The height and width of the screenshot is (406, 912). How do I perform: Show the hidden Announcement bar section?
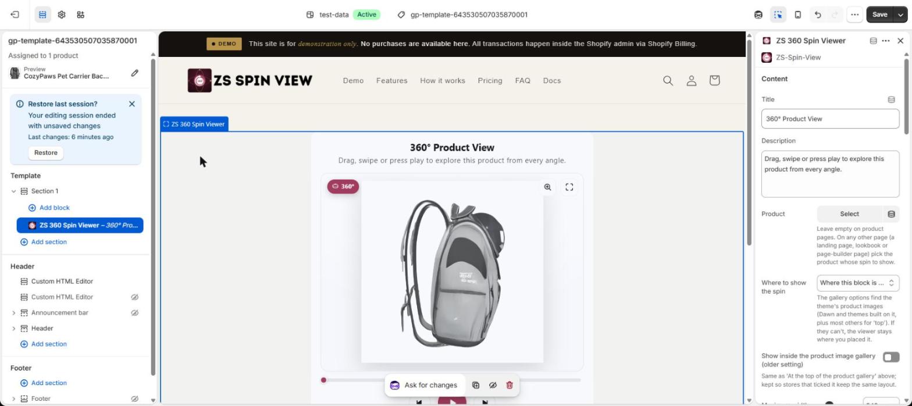point(134,313)
